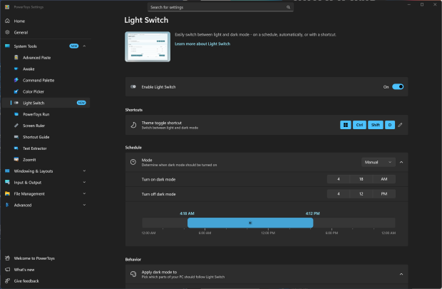Open ZoomIt settings
This screenshot has height=289, width=442.
click(x=45, y=159)
